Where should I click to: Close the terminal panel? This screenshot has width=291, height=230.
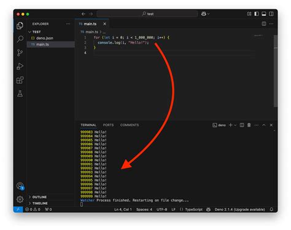[x=271, y=125]
